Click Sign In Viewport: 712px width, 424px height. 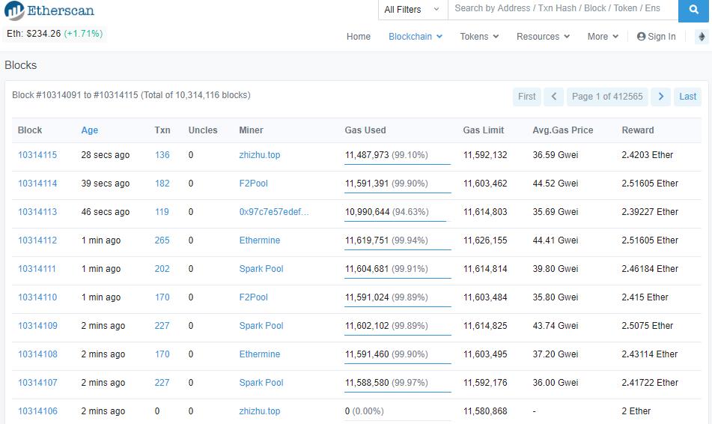click(x=656, y=37)
